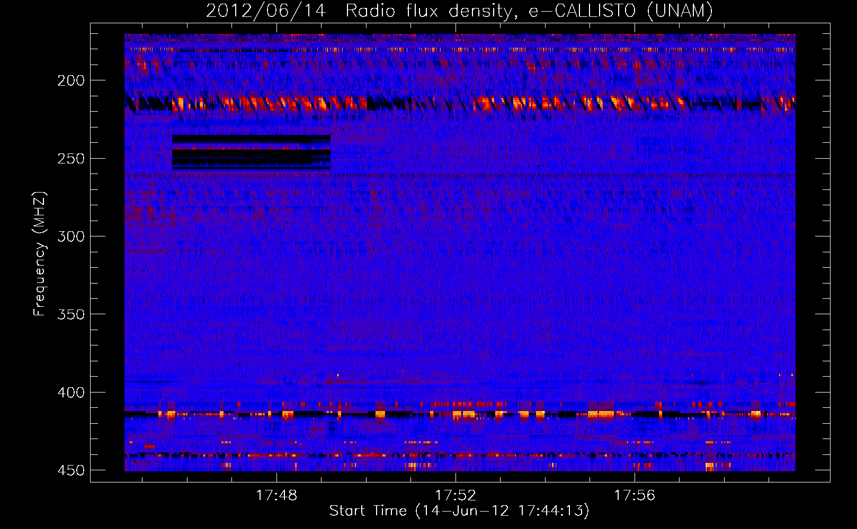
Task: Click the '350' frequency tick label
Action: coord(71,314)
